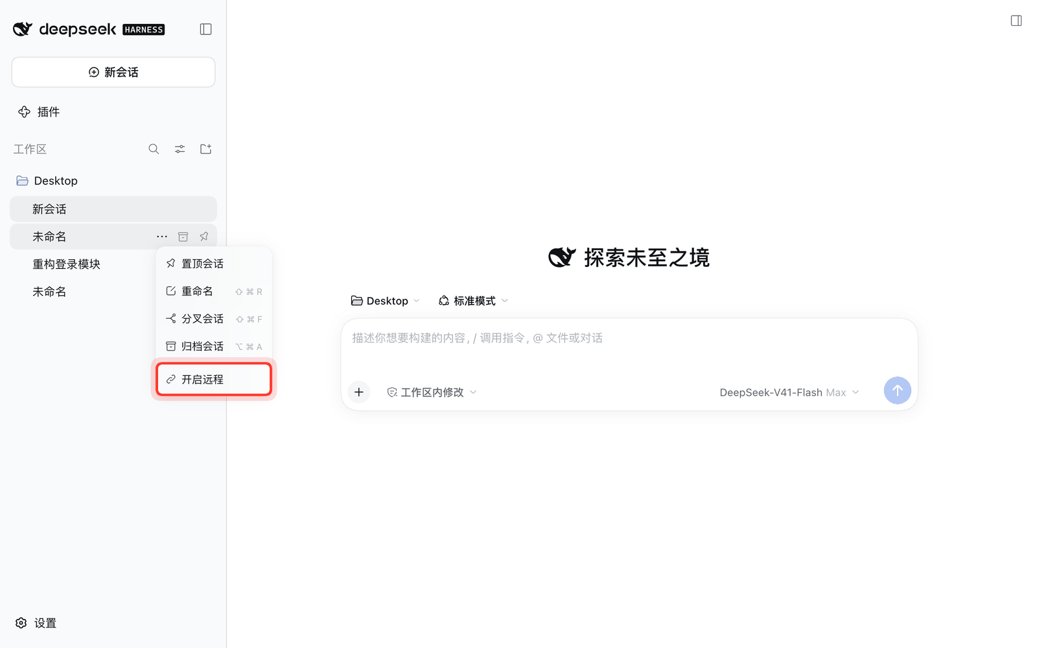Expand the 标准模式 mode dropdown

474,301
